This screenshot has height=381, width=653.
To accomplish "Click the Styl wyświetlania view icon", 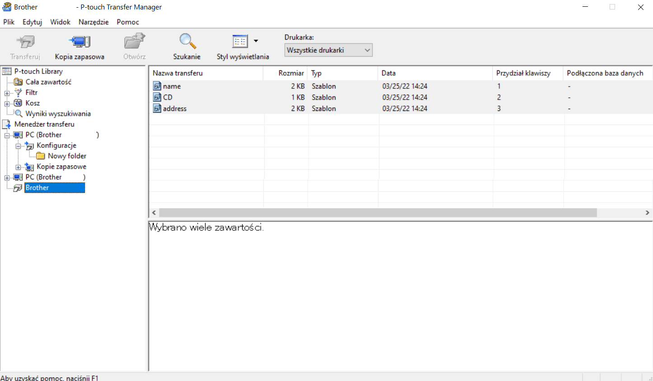I will click(240, 41).
